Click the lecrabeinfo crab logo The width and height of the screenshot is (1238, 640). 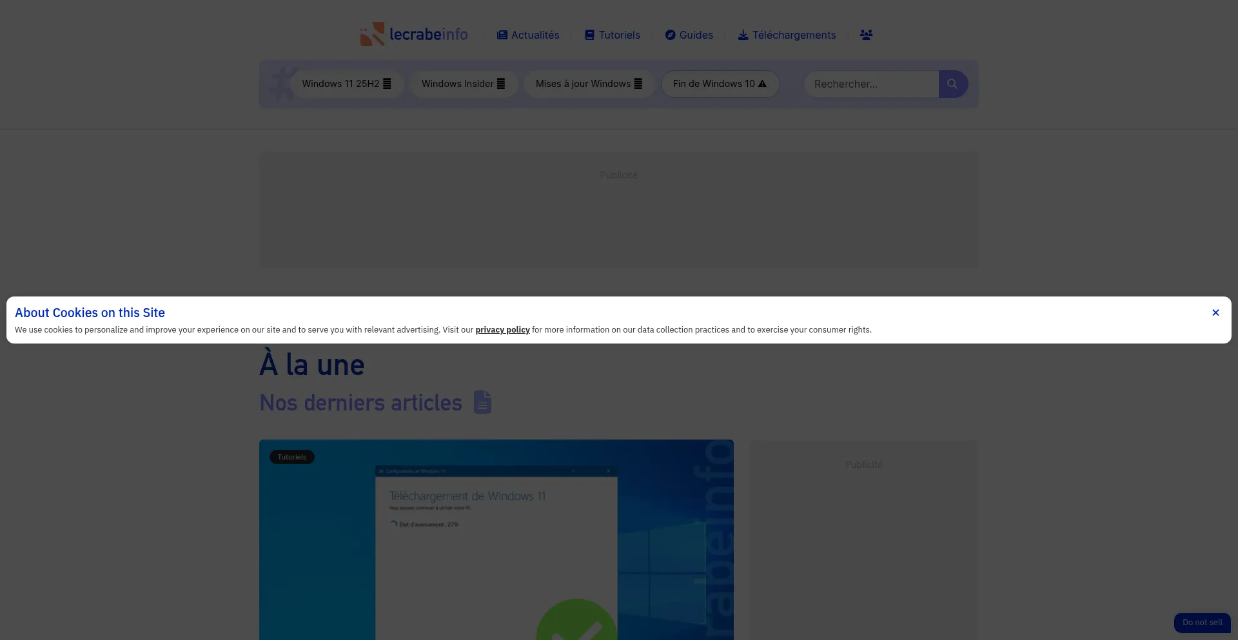pos(372,34)
